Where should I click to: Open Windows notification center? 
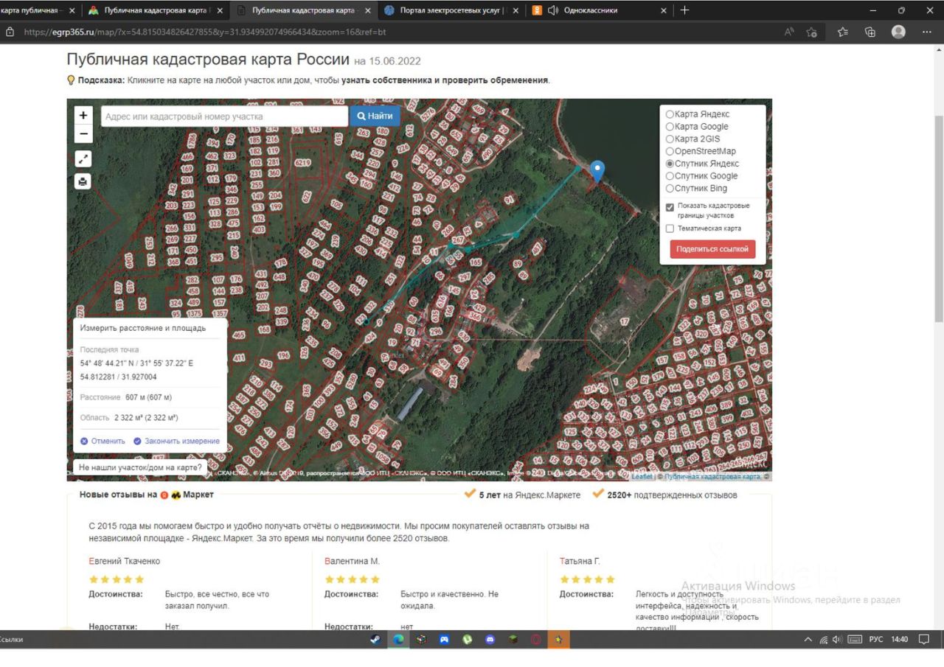[x=923, y=640]
